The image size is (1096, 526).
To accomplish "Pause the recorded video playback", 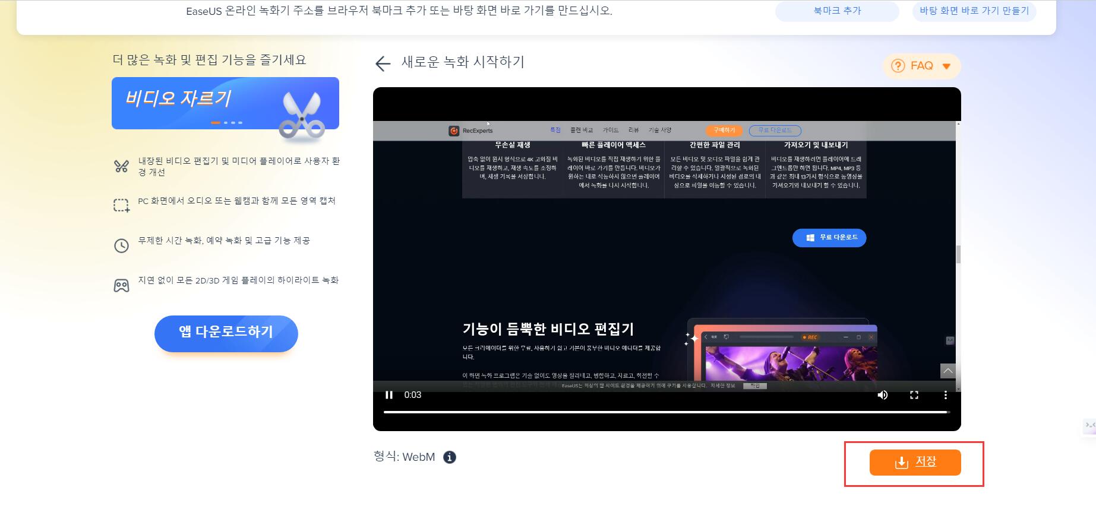I will tap(389, 395).
